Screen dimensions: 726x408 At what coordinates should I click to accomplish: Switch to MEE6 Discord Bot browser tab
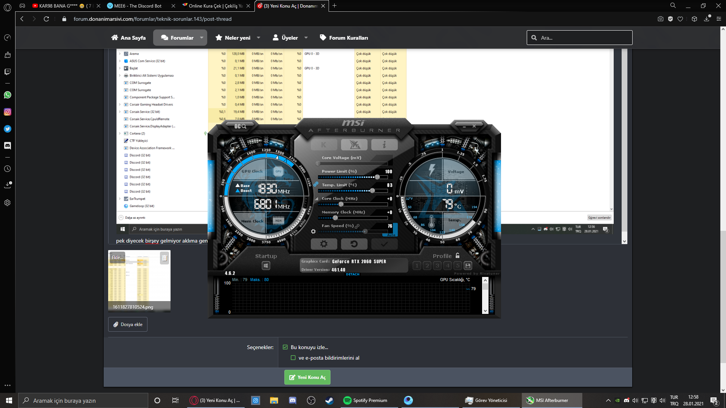point(138,6)
